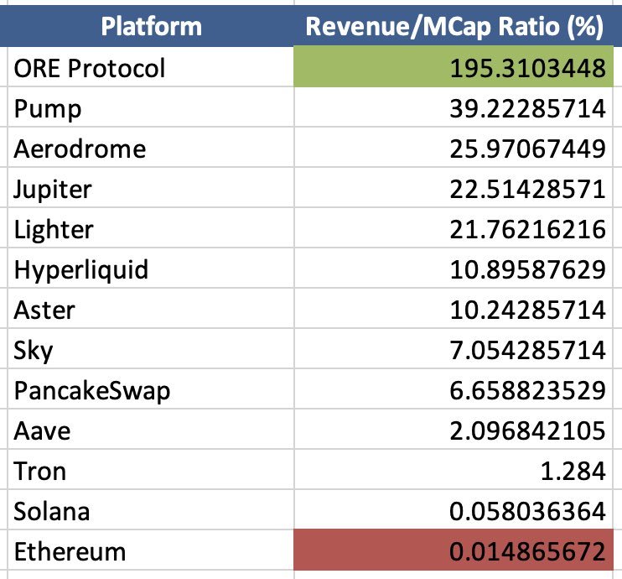Click the Aave cell
This screenshot has height=579, width=622.
(x=151, y=430)
